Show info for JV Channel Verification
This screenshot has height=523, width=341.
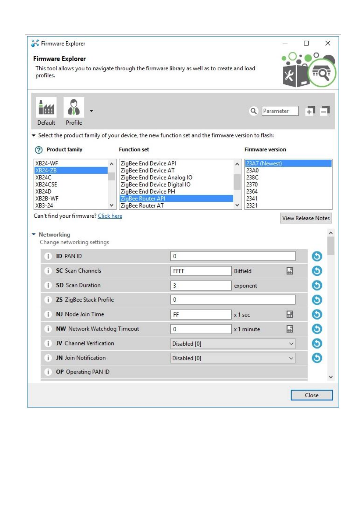point(48,343)
